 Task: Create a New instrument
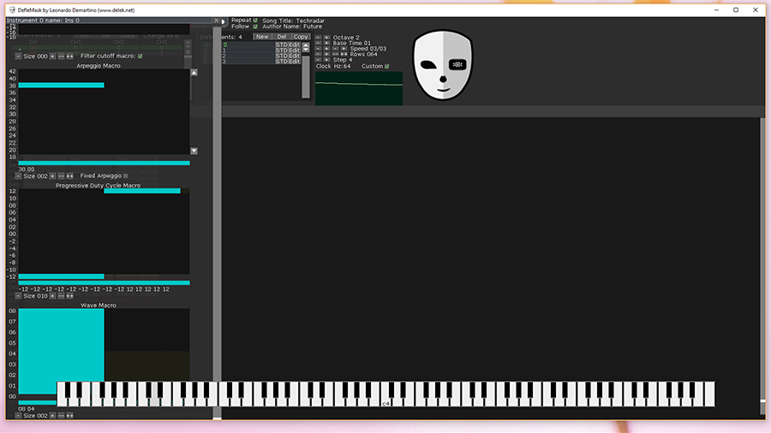point(262,37)
